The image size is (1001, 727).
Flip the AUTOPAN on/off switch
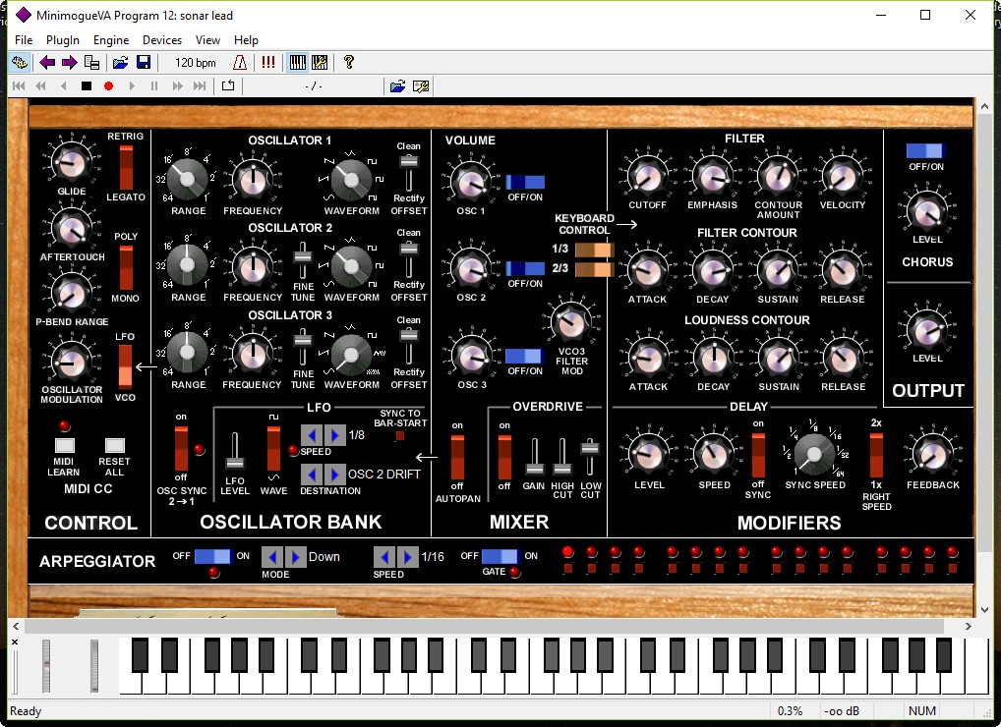click(458, 457)
